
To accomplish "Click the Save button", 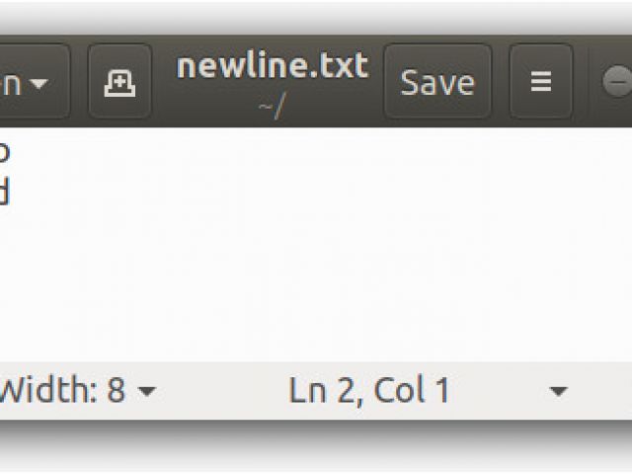I will point(436,82).
